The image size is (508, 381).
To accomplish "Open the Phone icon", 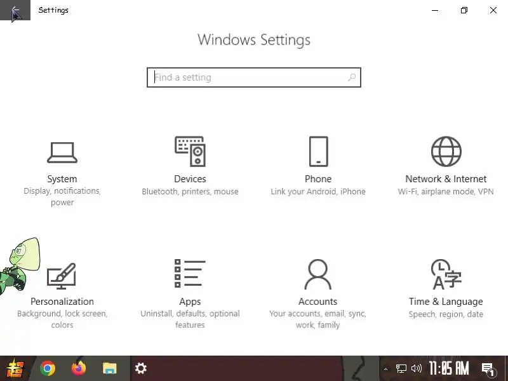I will 319,151.
